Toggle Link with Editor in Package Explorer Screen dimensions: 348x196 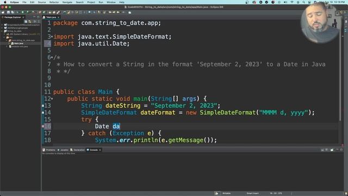[30, 22]
